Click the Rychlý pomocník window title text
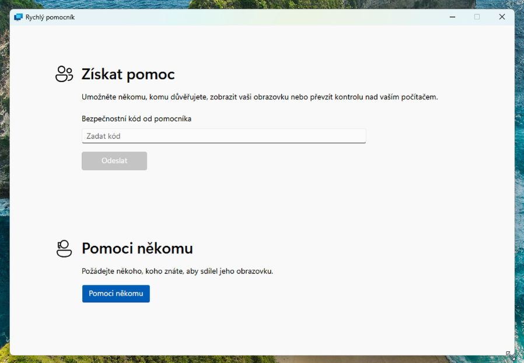Screen dimensions: 524x363 click(x=50, y=17)
